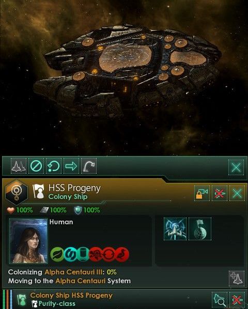
Task: Select the hyperdrive component icon
Action: coord(175,229)
